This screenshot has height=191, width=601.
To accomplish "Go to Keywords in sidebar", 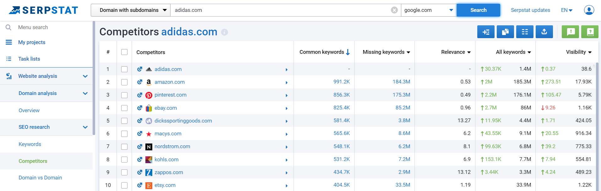I will [x=30, y=144].
